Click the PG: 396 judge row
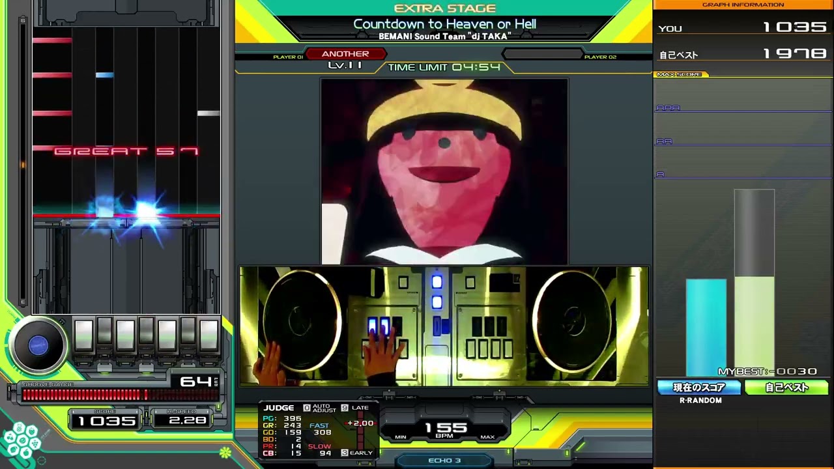834x469 pixels. 282,419
